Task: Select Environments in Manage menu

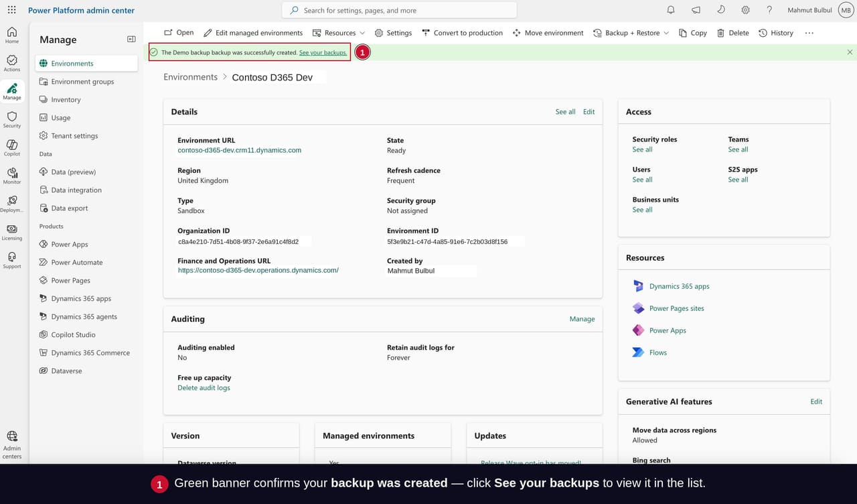Action: (x=86, y=64)
